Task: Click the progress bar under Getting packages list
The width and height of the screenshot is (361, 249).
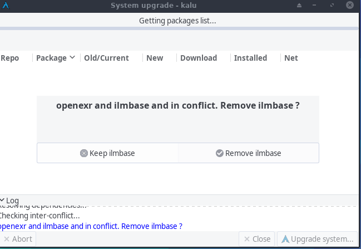Action: tap(179, 28)
